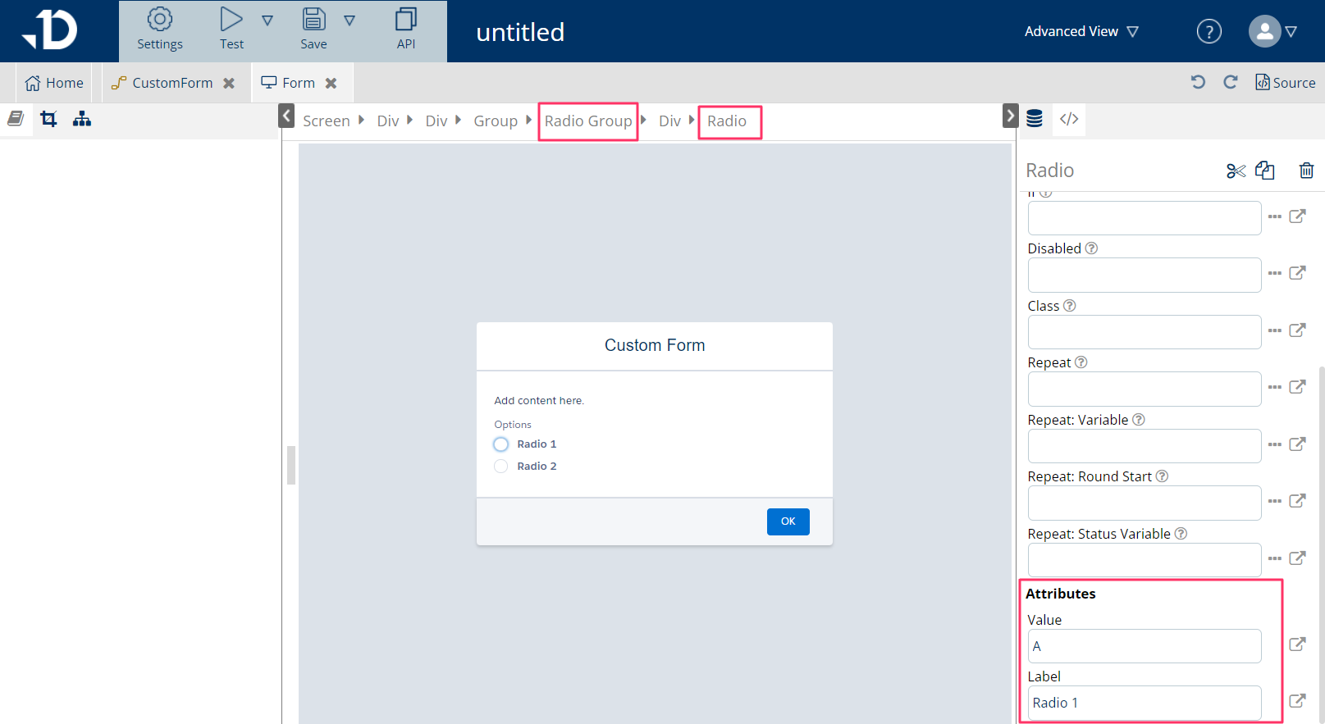The width and height of the screenshot is (1325, 724).
Task: Expand the Advanced View dropdown
Action: tap(1081, 31)
